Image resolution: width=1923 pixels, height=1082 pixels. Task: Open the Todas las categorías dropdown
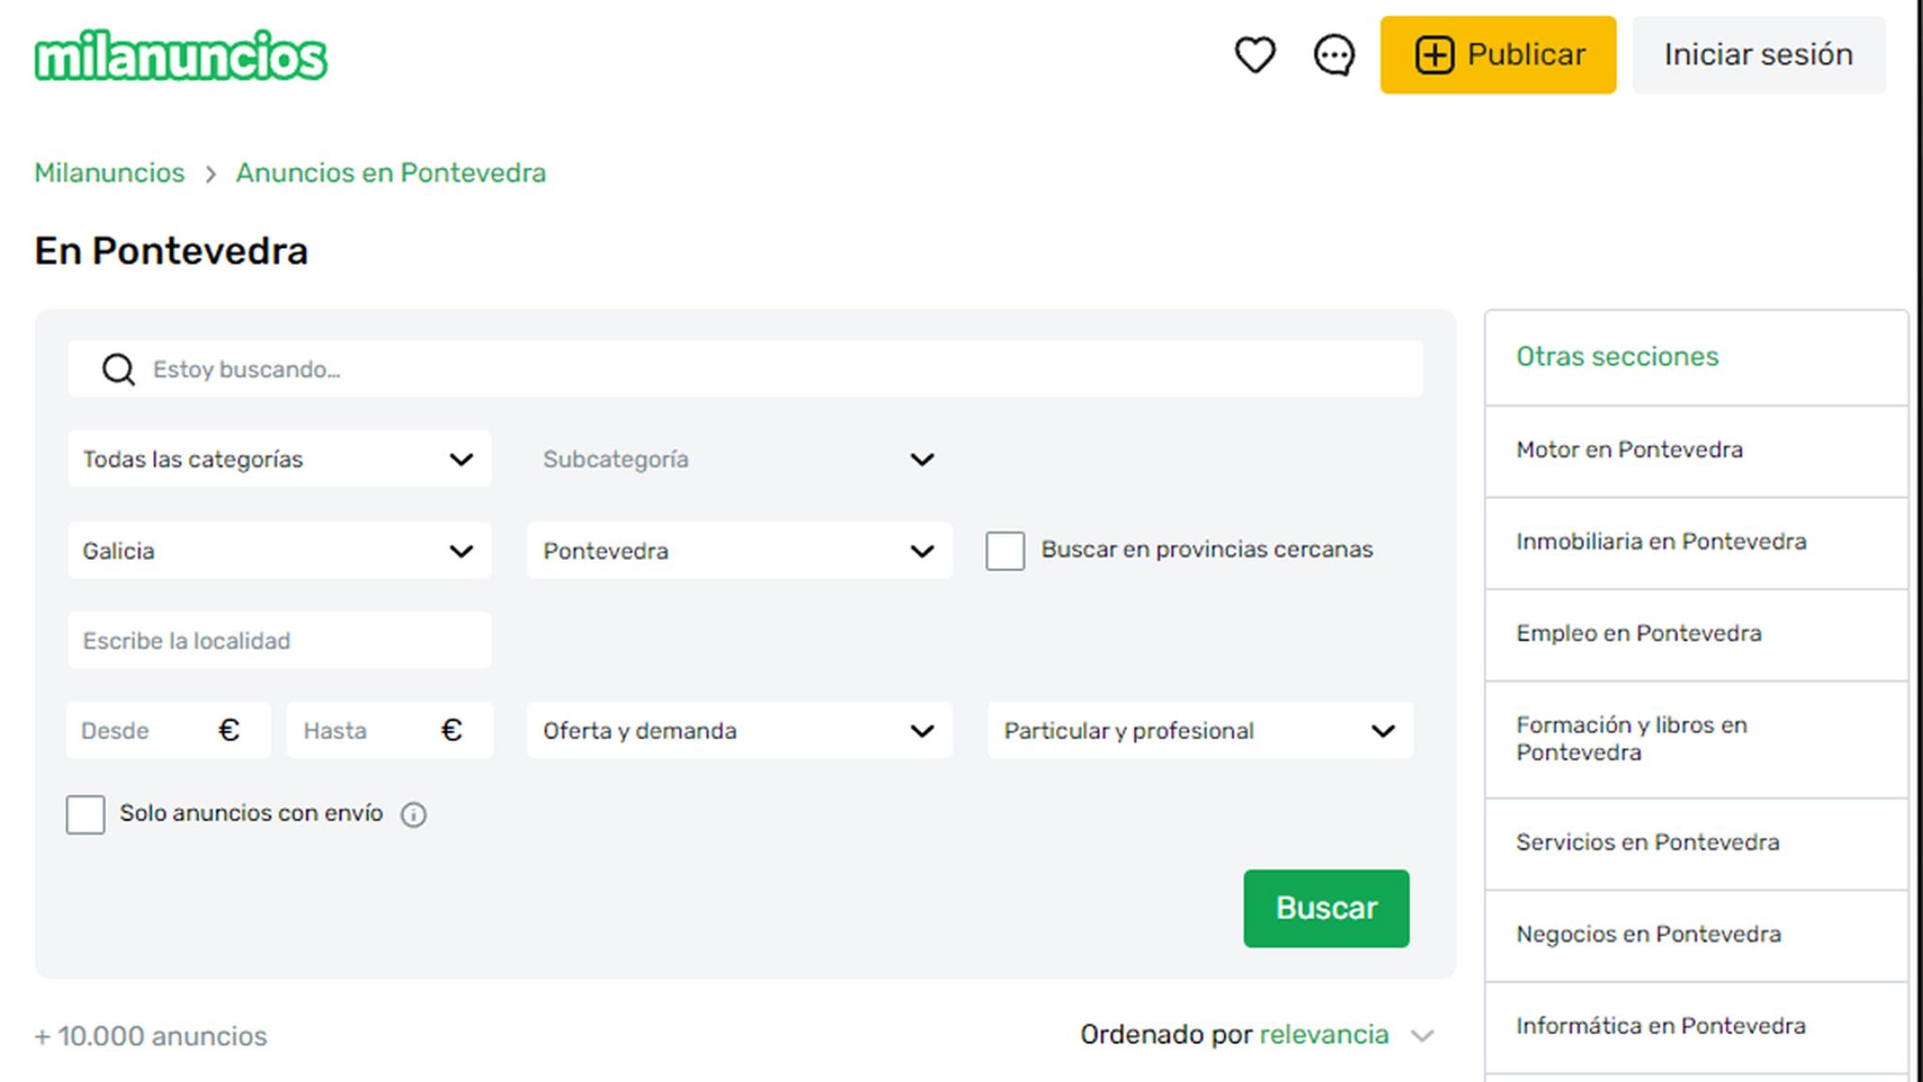pyautogui.click(x=279, y=459)
